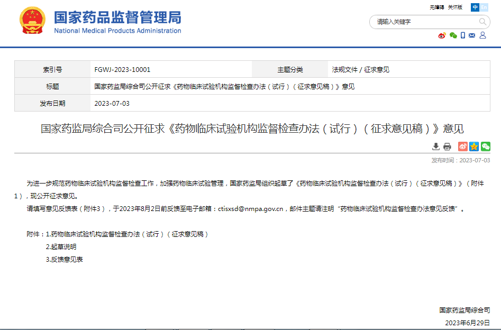Image resolution: width=501 pixels, height=330 pixels.
Task: Select topic category 法规文件 / 征求意见
Action: coord(360,70)
